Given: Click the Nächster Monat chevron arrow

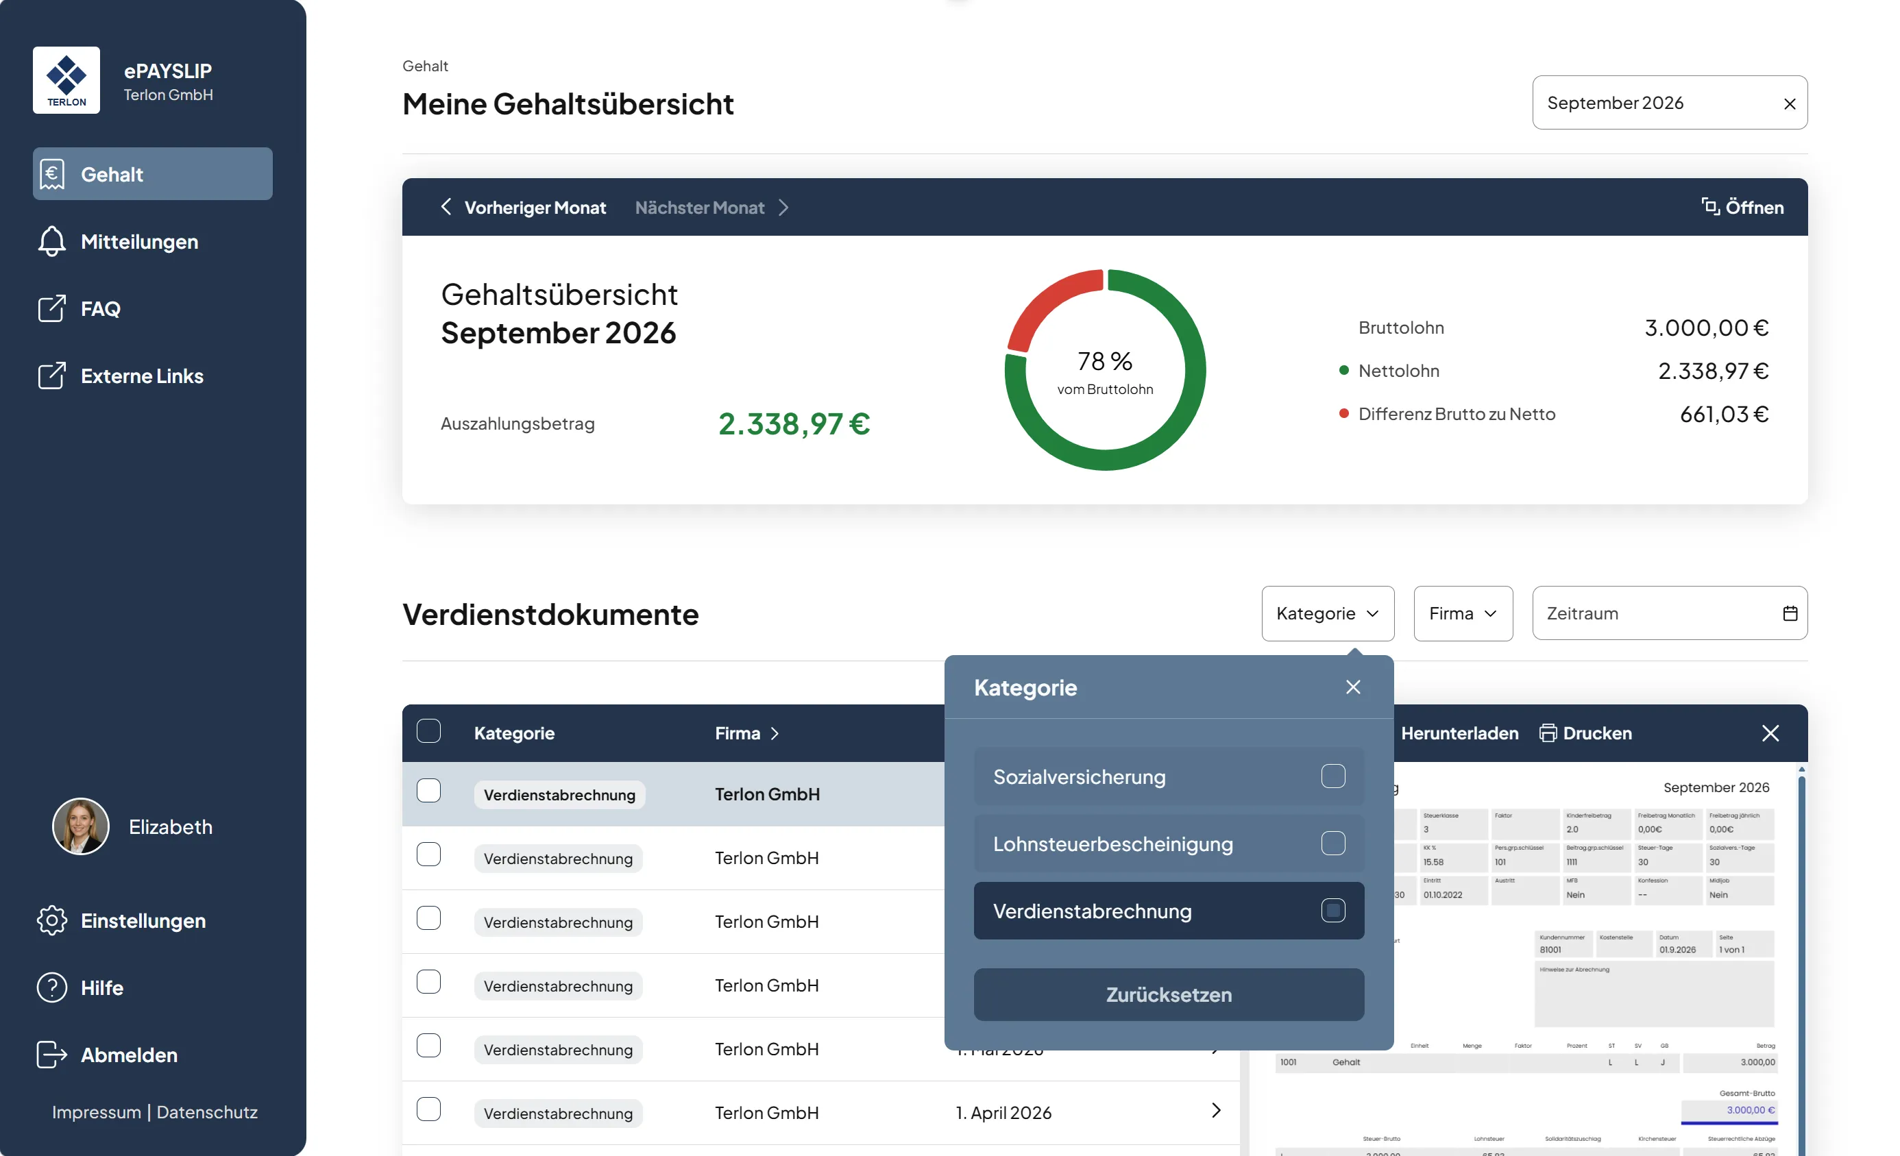Looking at the screenshot, I should (783, 208).
